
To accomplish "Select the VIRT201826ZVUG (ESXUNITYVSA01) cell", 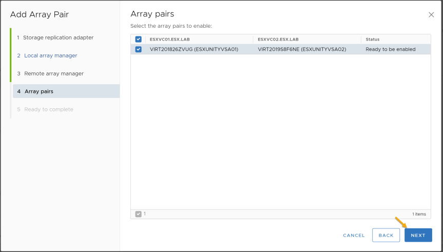I will coord(194,49).
